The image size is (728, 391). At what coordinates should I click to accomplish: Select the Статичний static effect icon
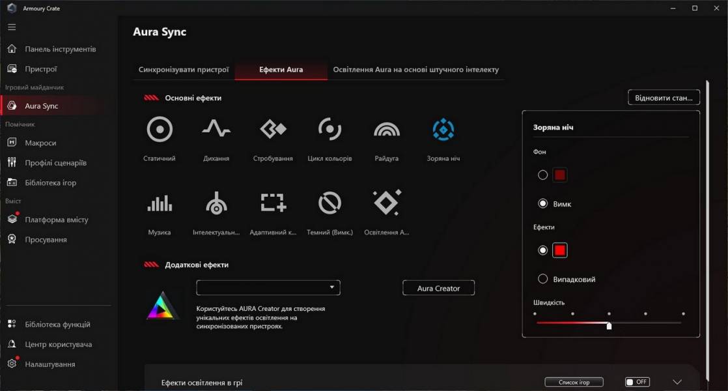(x=160, y=129)
